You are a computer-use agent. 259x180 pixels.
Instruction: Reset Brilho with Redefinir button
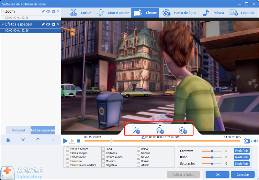(x=242, y=157)
